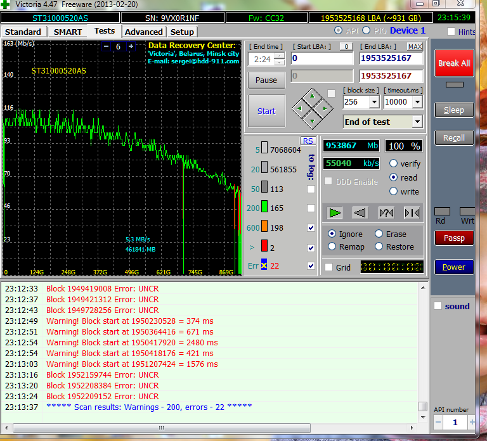Open the End of test dropdown

point(417,122)
